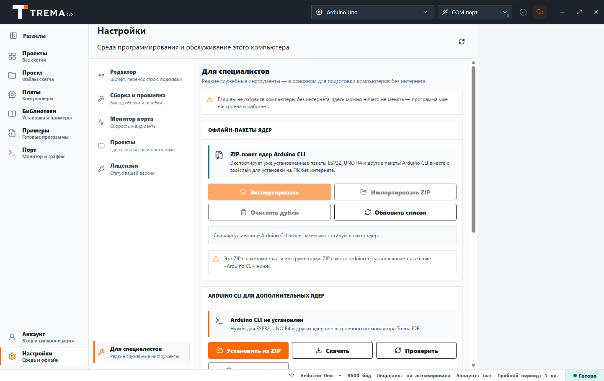This screenshot has height=381, width=604.
Task: Open the Проекты settings section
Action: click(x=142, y=145)
